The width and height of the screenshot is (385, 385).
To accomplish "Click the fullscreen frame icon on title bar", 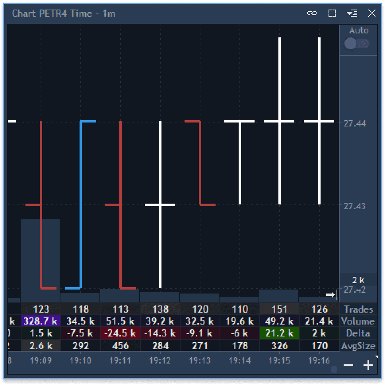I will 332,13.
